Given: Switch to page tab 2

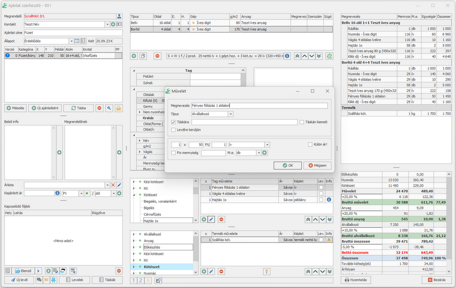Looking at the screenshot, I should click(x=141, y=280).
